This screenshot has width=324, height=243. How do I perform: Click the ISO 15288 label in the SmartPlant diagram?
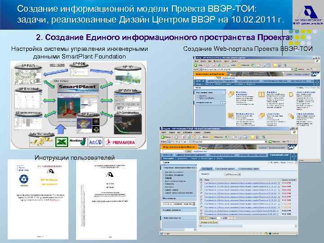57,65
